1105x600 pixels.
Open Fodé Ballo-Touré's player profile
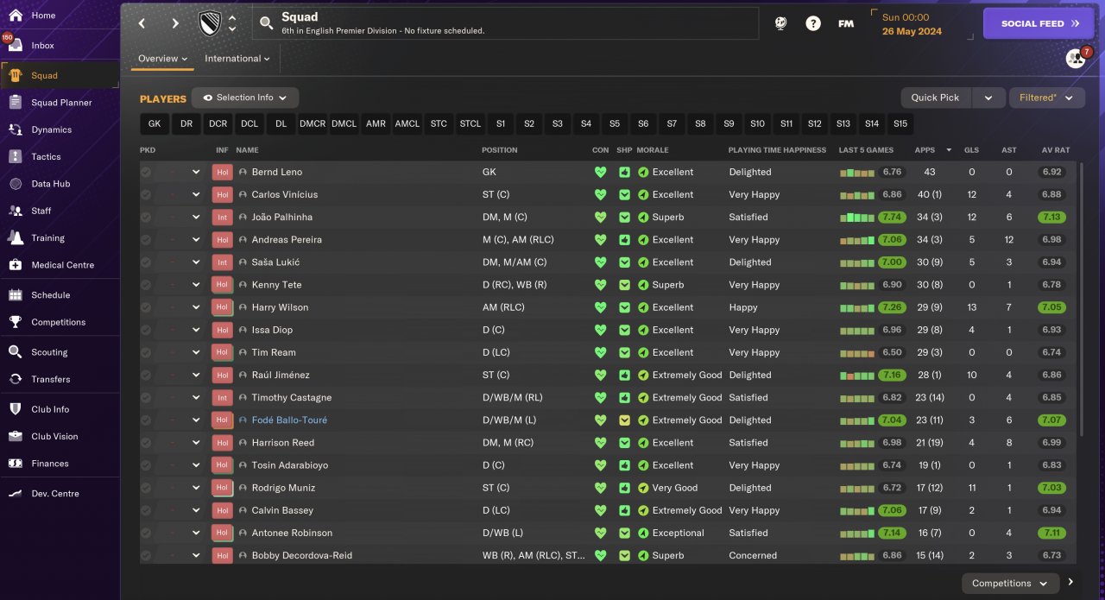coord(289,420)
